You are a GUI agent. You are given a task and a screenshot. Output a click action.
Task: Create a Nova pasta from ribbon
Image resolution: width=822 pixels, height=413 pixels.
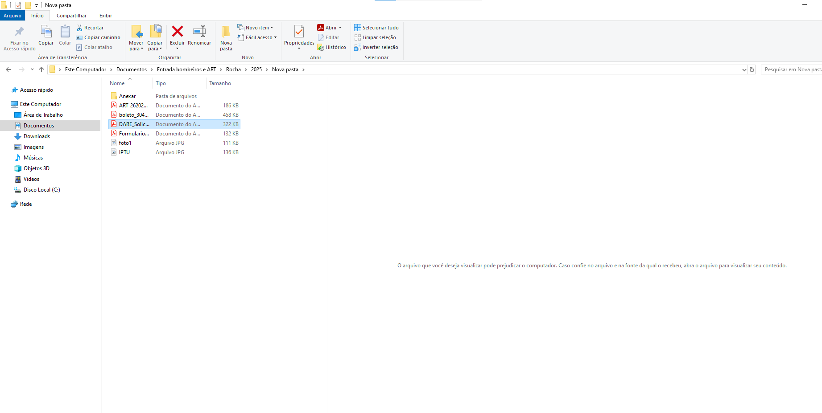coord(226,38)
